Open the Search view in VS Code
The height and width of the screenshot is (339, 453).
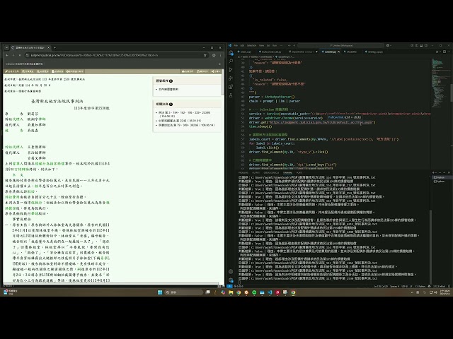tap(231, 61)
